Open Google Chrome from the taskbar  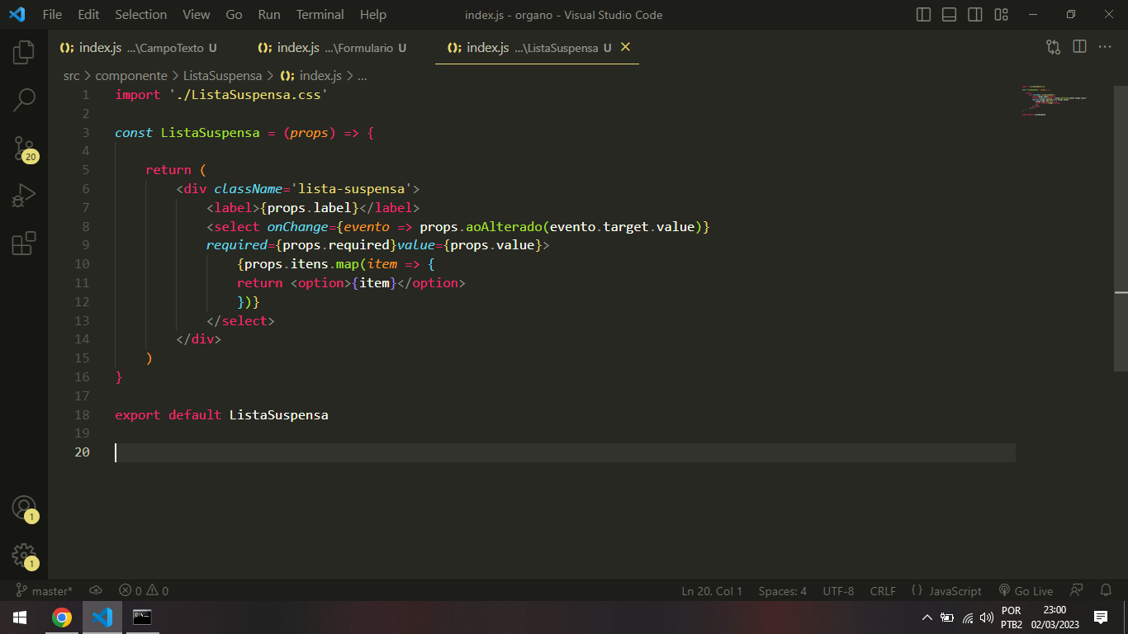[x=61, y=617]
